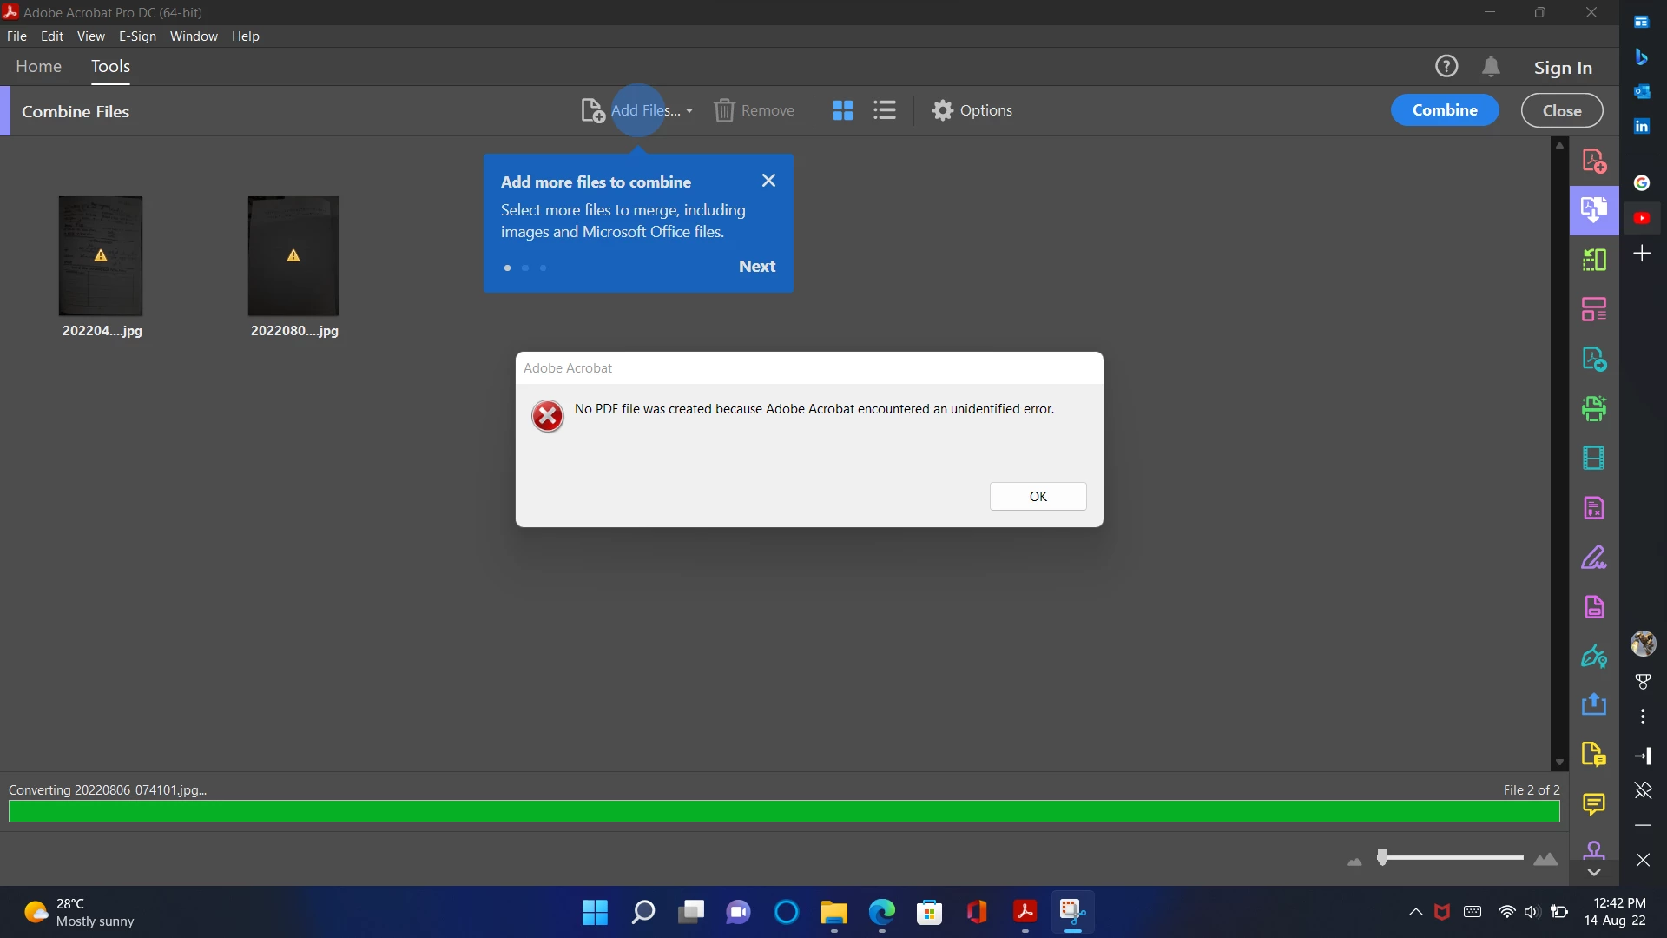Select the 2022080....jpg thumbnail
The image size is (1667, 938).
(x=293, y=256)
